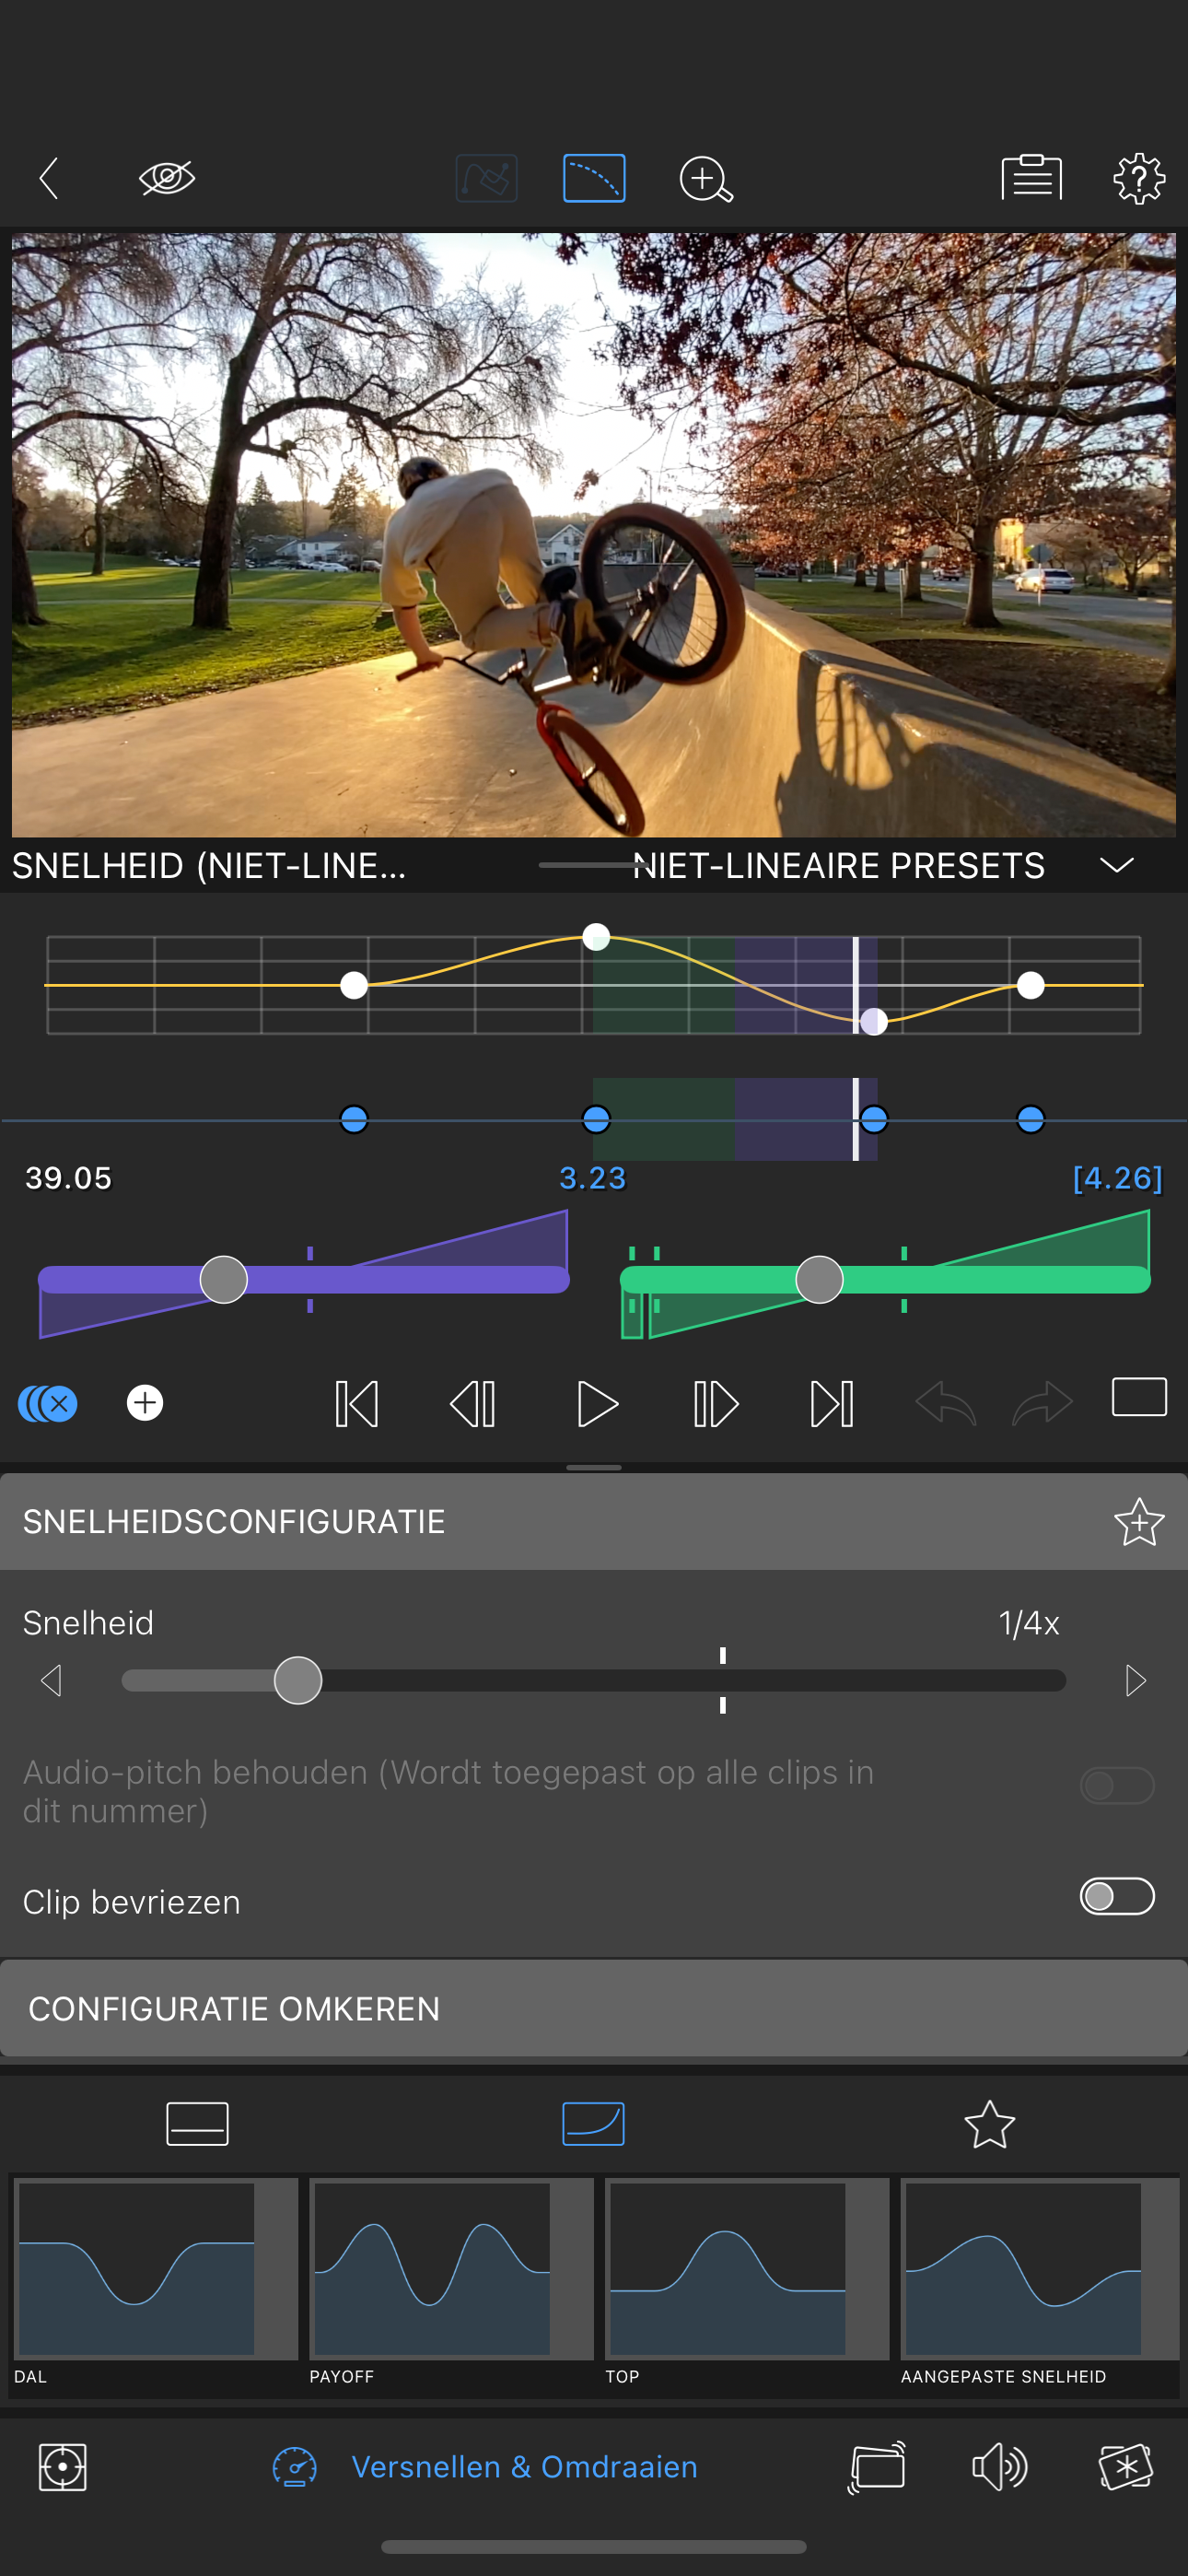The image size is (1188, 2576).
Task: Click the first blue keyframe marker
Action: pos(354,1119)
